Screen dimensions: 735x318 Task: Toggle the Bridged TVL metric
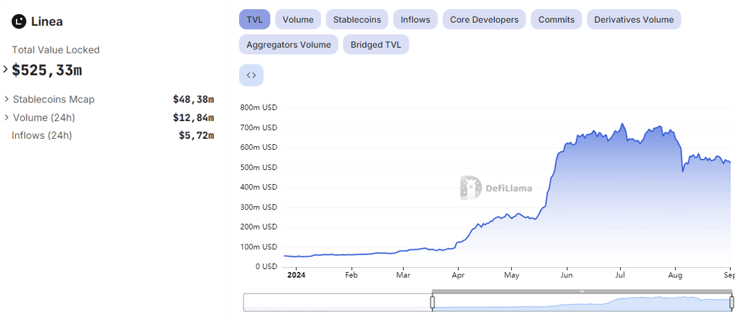[376, 45]
